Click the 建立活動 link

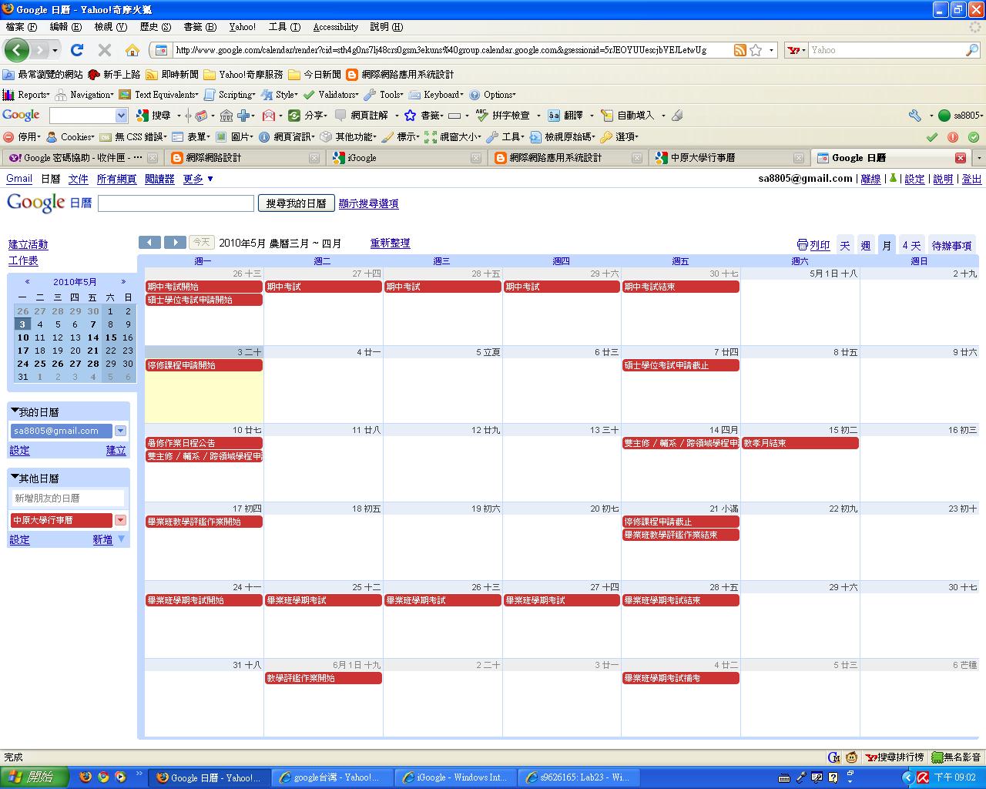click(29, 244)
